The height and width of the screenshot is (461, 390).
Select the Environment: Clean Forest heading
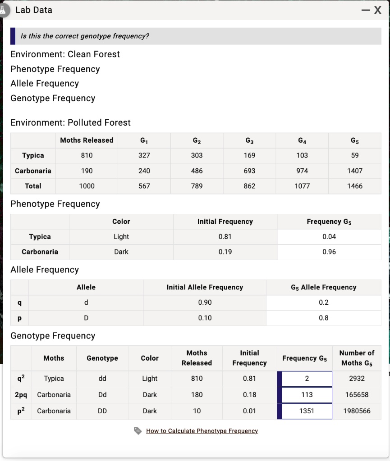pyautogui.click(x=65, y=54)
